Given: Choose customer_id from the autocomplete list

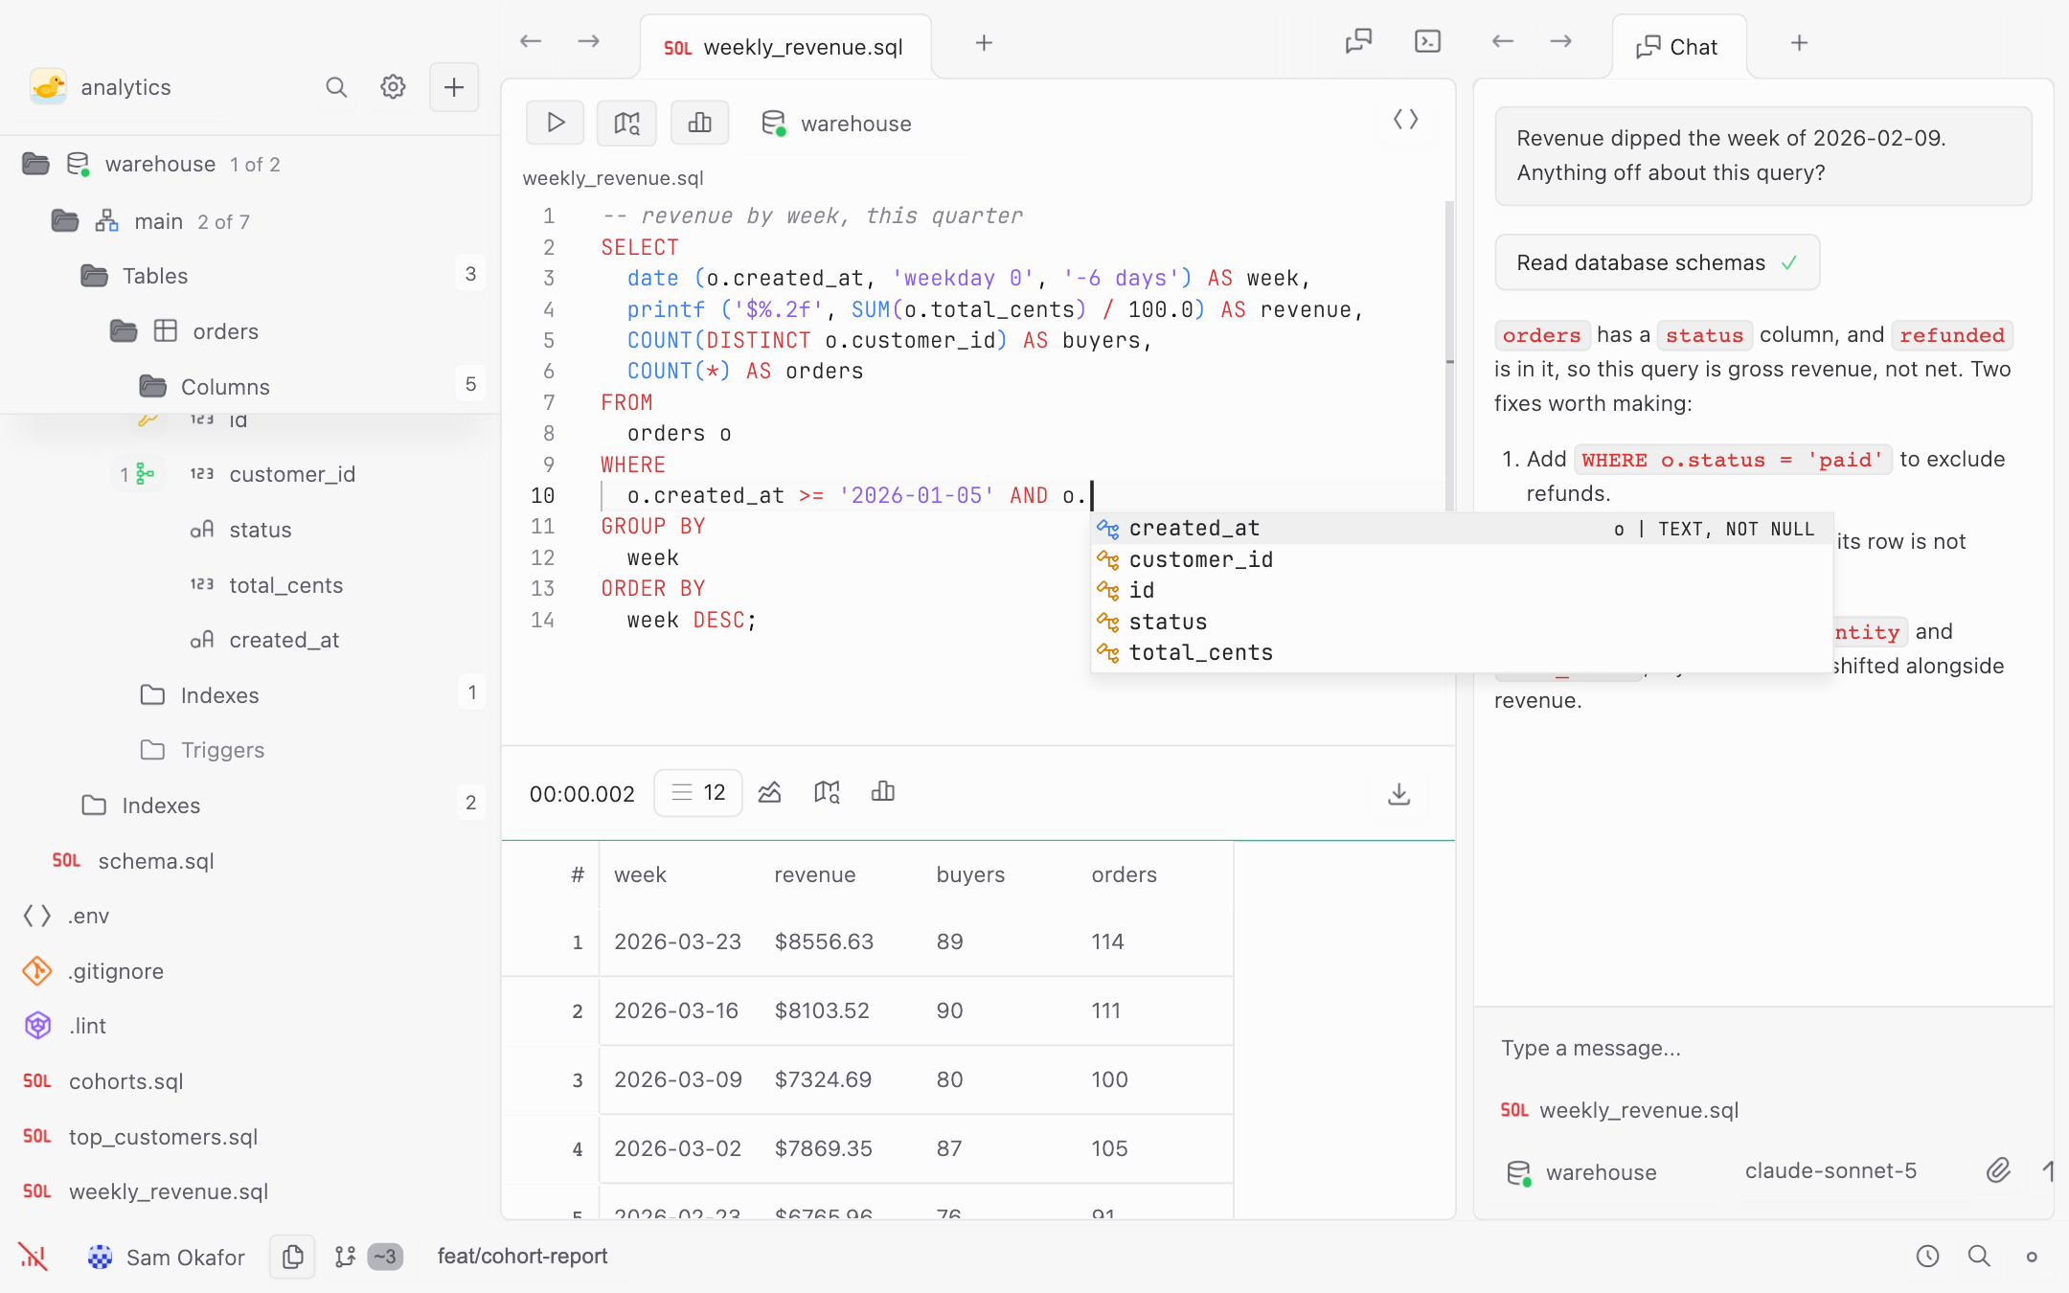Looking at the screenshot, I should pyautogui.click(x=1462, y=559).
